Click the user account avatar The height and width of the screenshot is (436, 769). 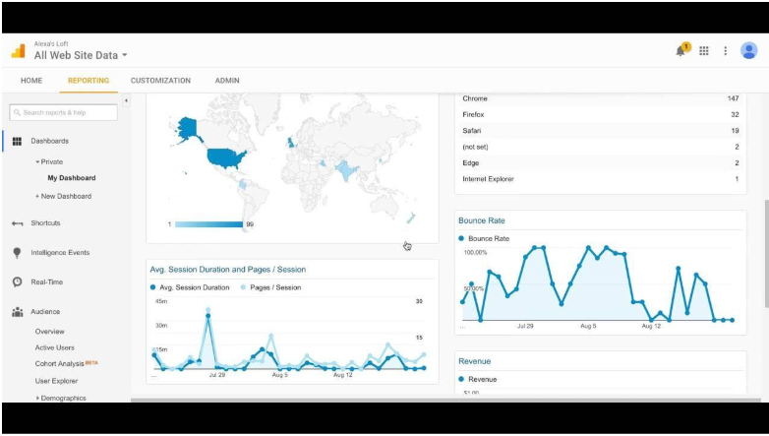(x=749, y=50)
